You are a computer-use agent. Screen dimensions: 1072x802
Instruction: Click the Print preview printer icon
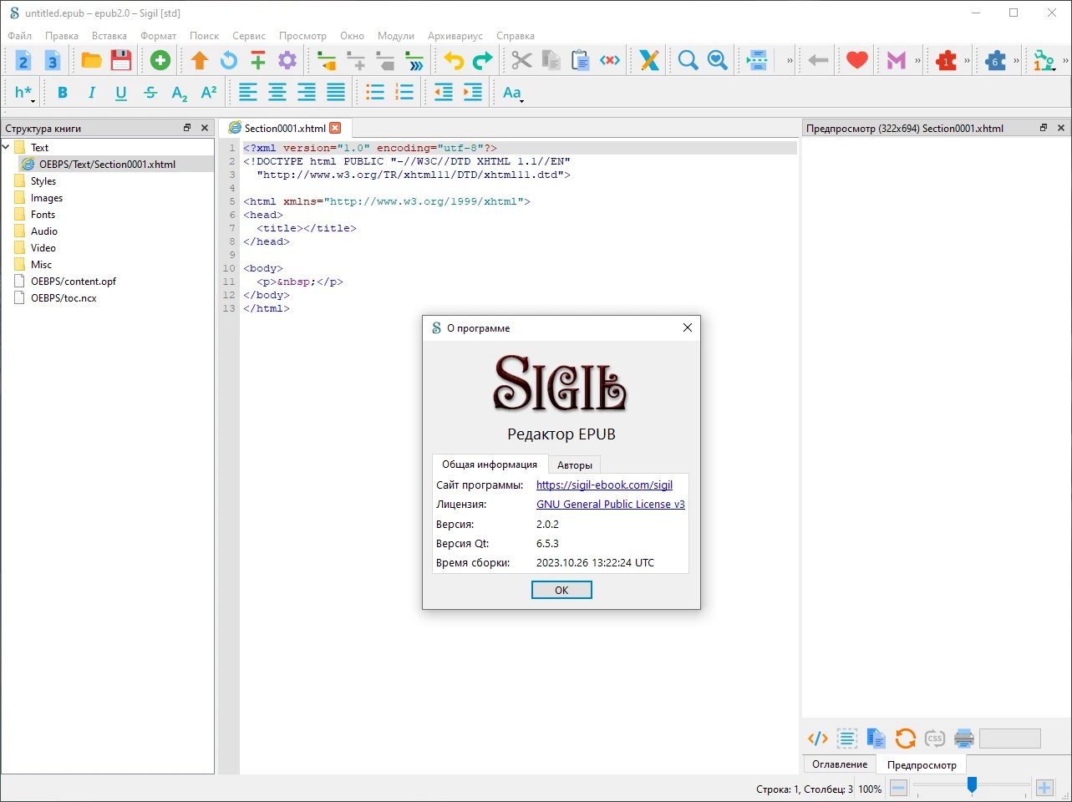[x=964, y=739]
